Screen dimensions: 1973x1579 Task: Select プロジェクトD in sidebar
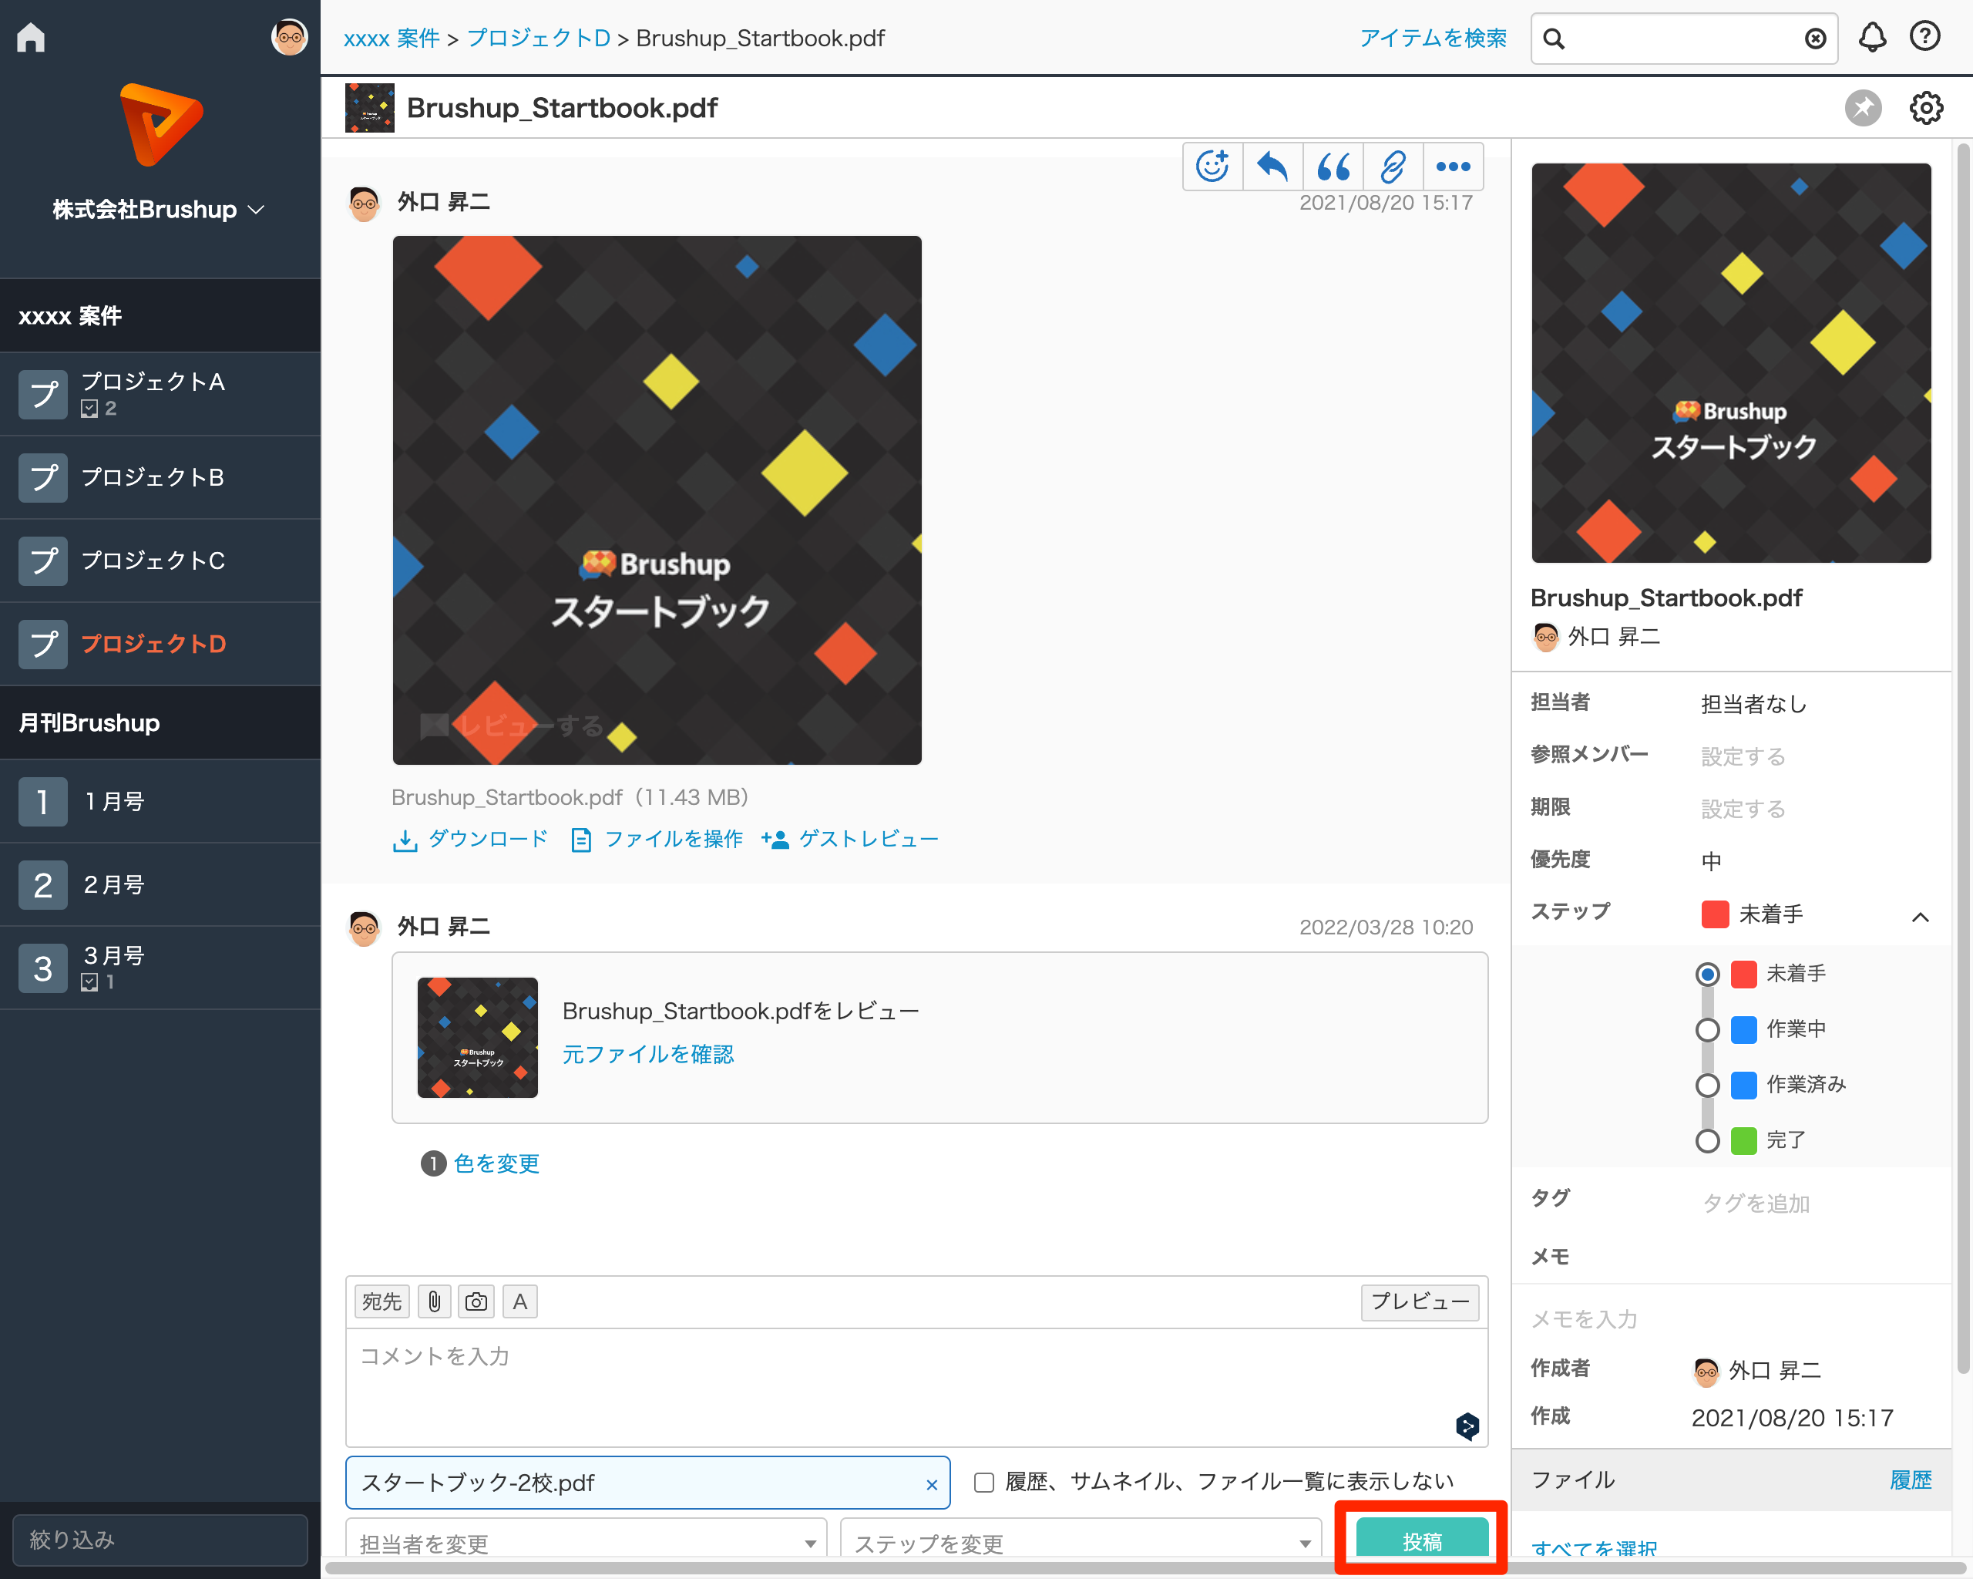160,644
